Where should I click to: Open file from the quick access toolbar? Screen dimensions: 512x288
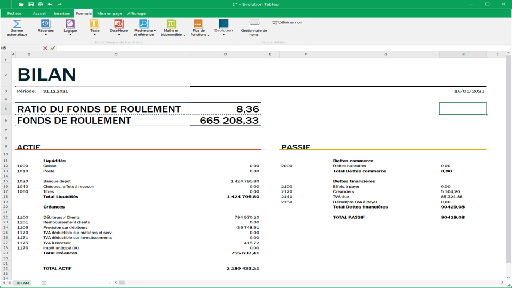coord(21,4)
